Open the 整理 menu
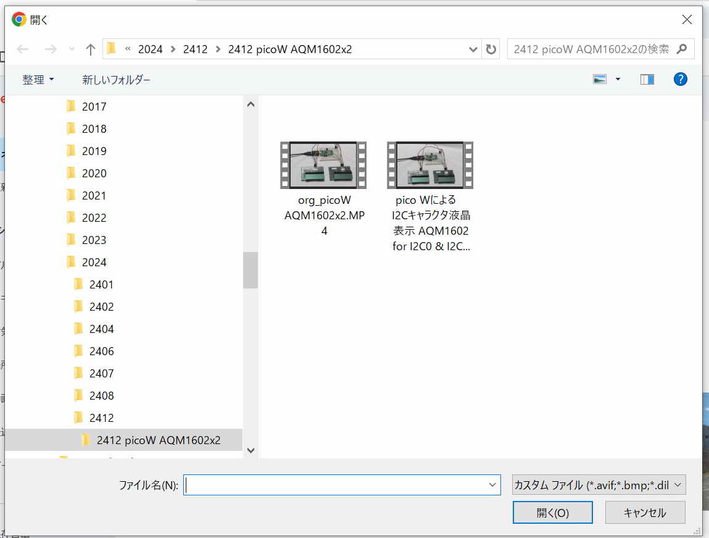This screenshot has width=709, height=538. pyautogui.click(x=38, y=80)
